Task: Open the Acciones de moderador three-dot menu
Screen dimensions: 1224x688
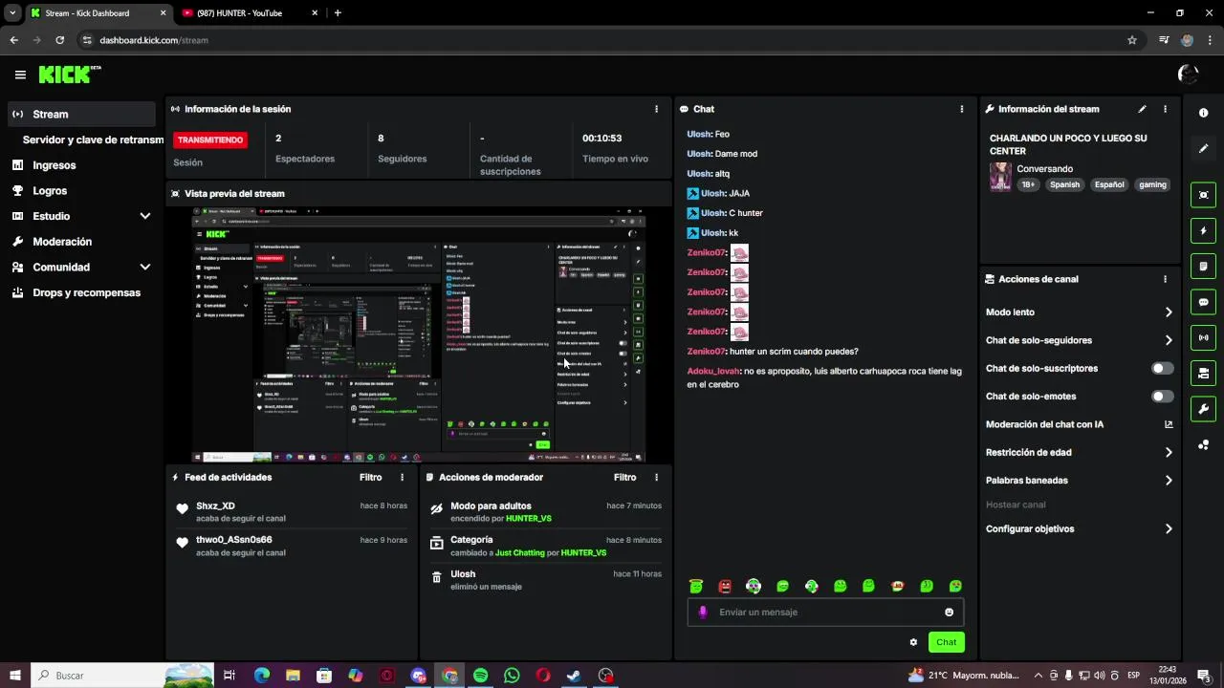Action: pyautogui.click(x=656, y=477)
